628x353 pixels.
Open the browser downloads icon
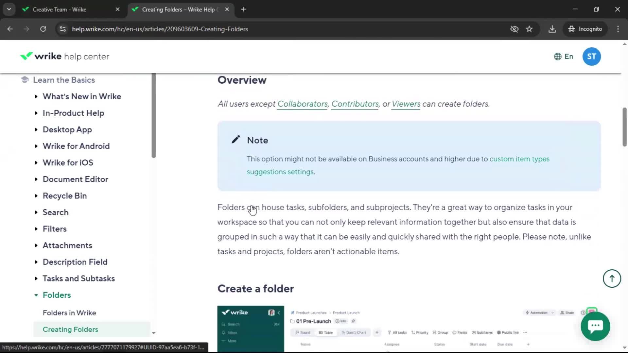pos(552,29)
